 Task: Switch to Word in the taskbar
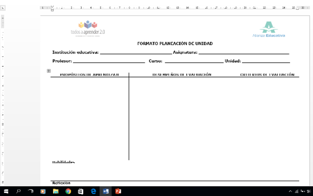pyautogui.click(x=106, y=192)
